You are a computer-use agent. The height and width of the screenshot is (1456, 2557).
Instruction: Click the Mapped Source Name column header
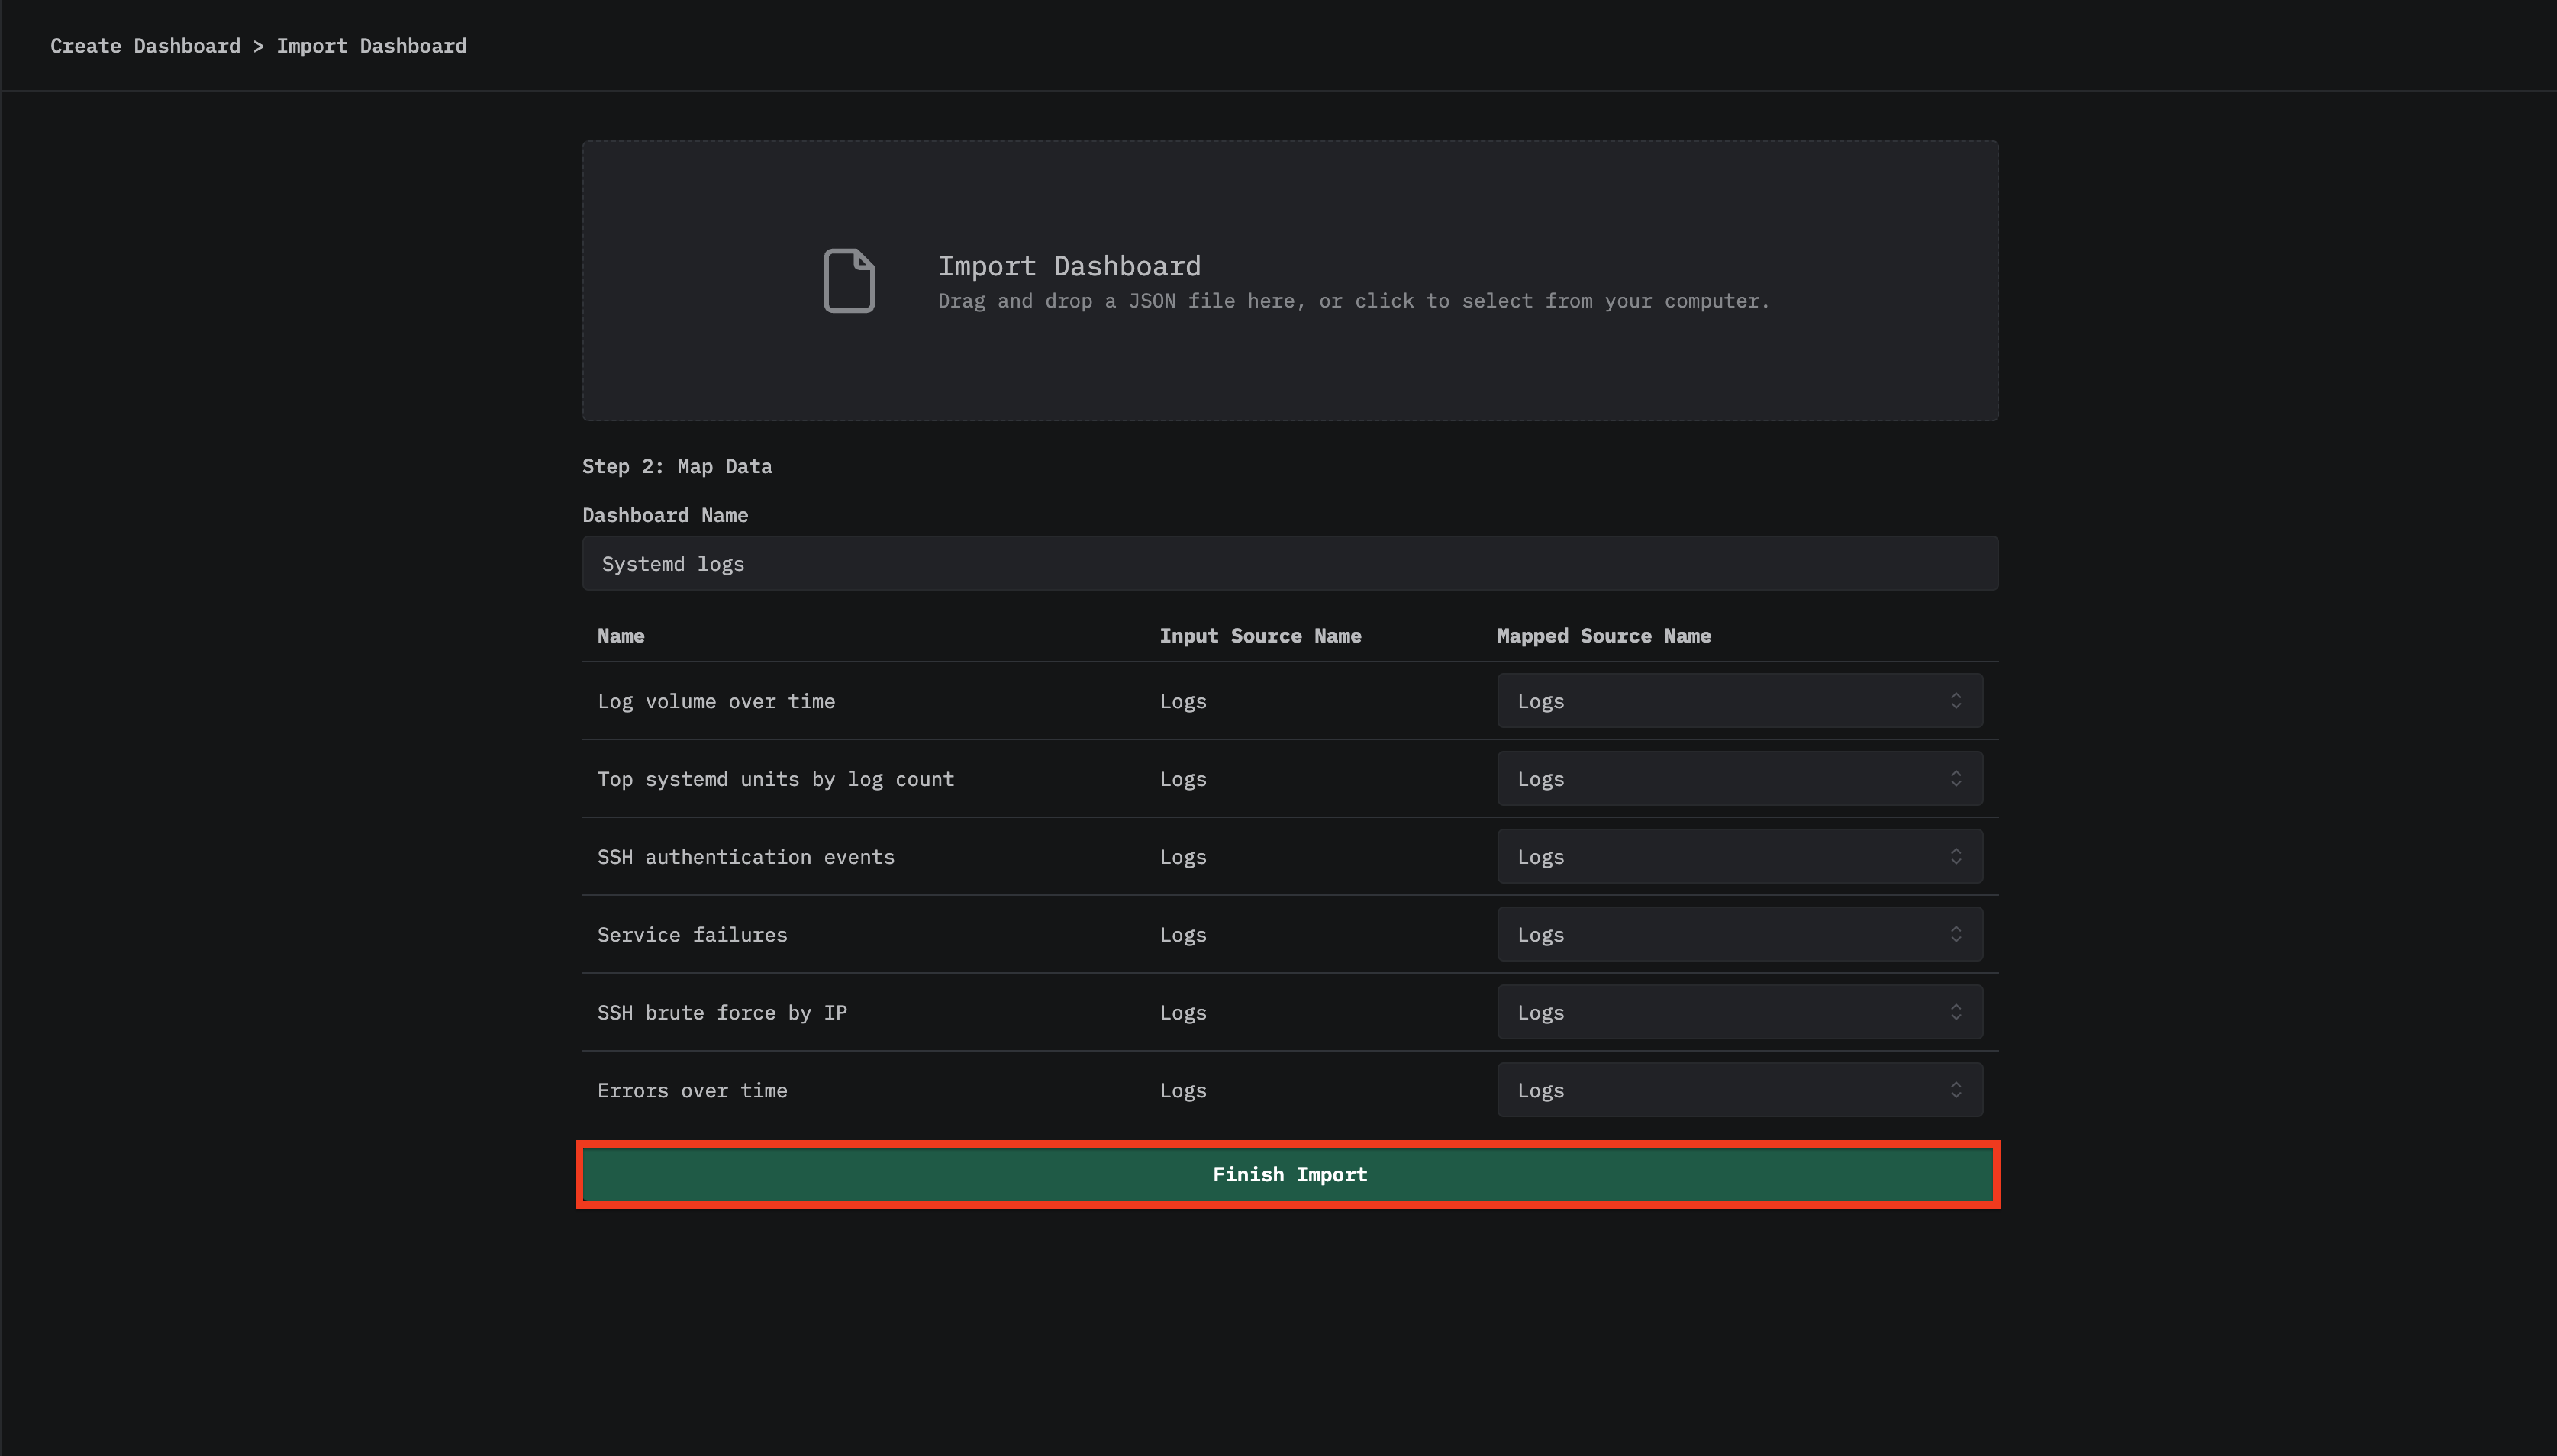pyautogui.click(x=1603, y=636)
